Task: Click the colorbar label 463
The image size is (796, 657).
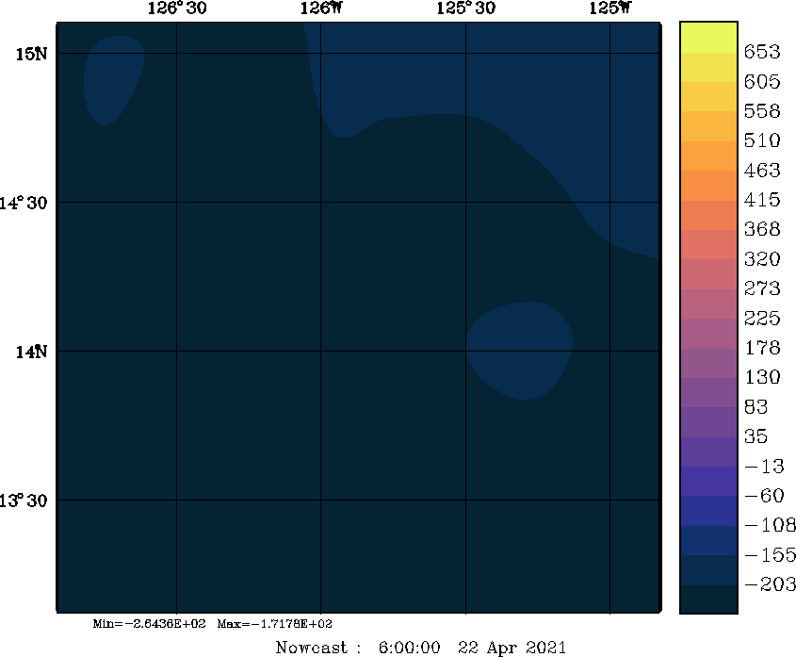Action: (x=762, y=171)
